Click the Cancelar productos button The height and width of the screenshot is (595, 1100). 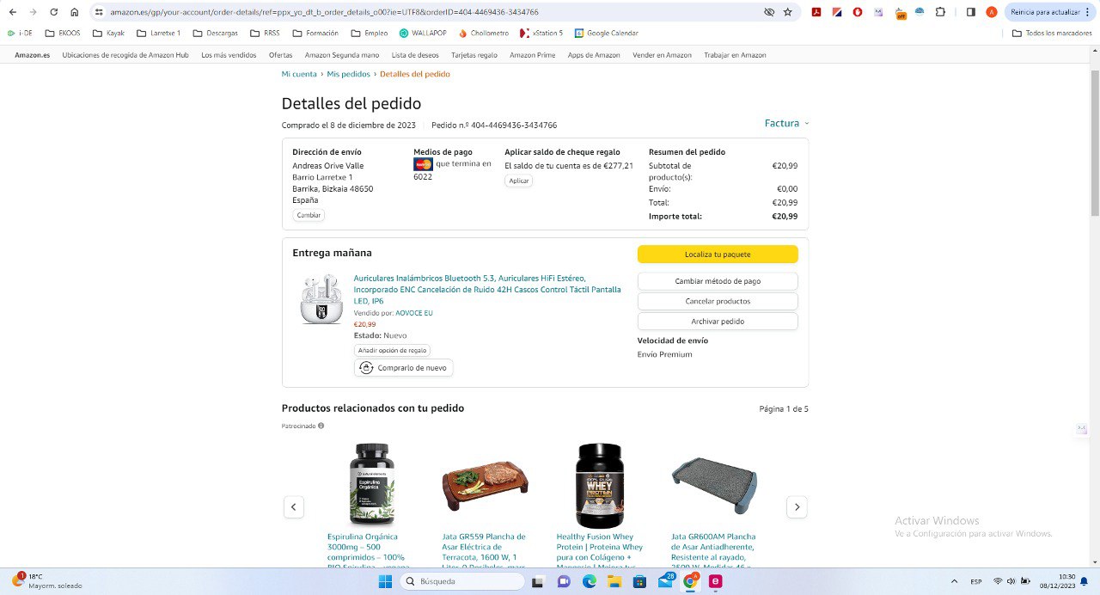[x=718, y=301]
